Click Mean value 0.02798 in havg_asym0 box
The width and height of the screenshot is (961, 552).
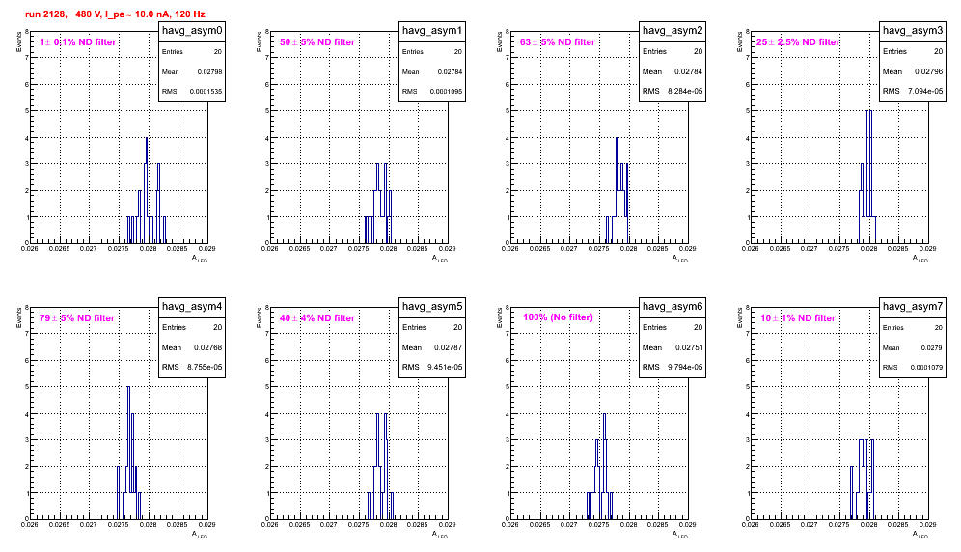pyautogui.click(x=209, y=71)
